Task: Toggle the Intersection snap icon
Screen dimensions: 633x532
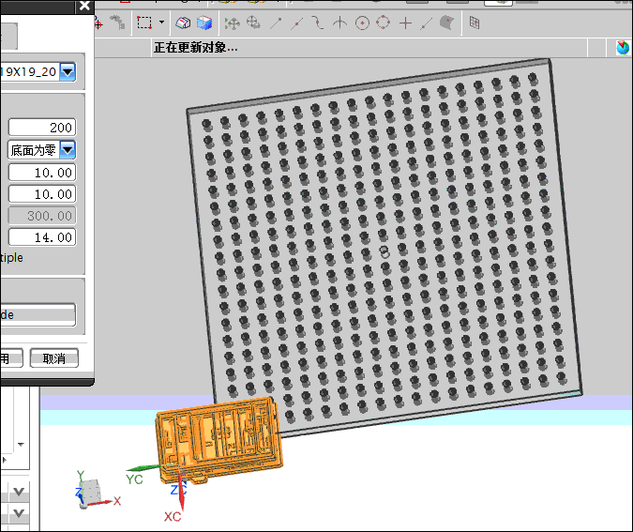Action: tap(339, 23)
